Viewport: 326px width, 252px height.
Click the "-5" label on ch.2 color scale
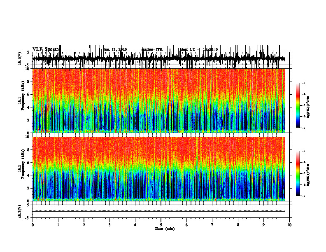tap(304, 173)
